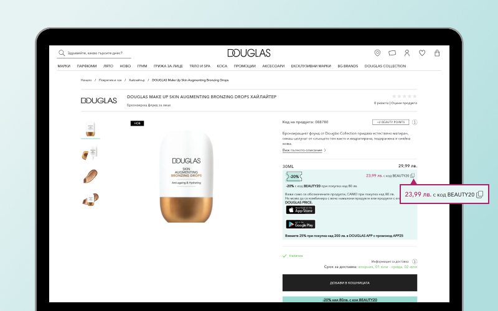
Task: Open the store locator pin icon
Action: (x=377, y=53)
